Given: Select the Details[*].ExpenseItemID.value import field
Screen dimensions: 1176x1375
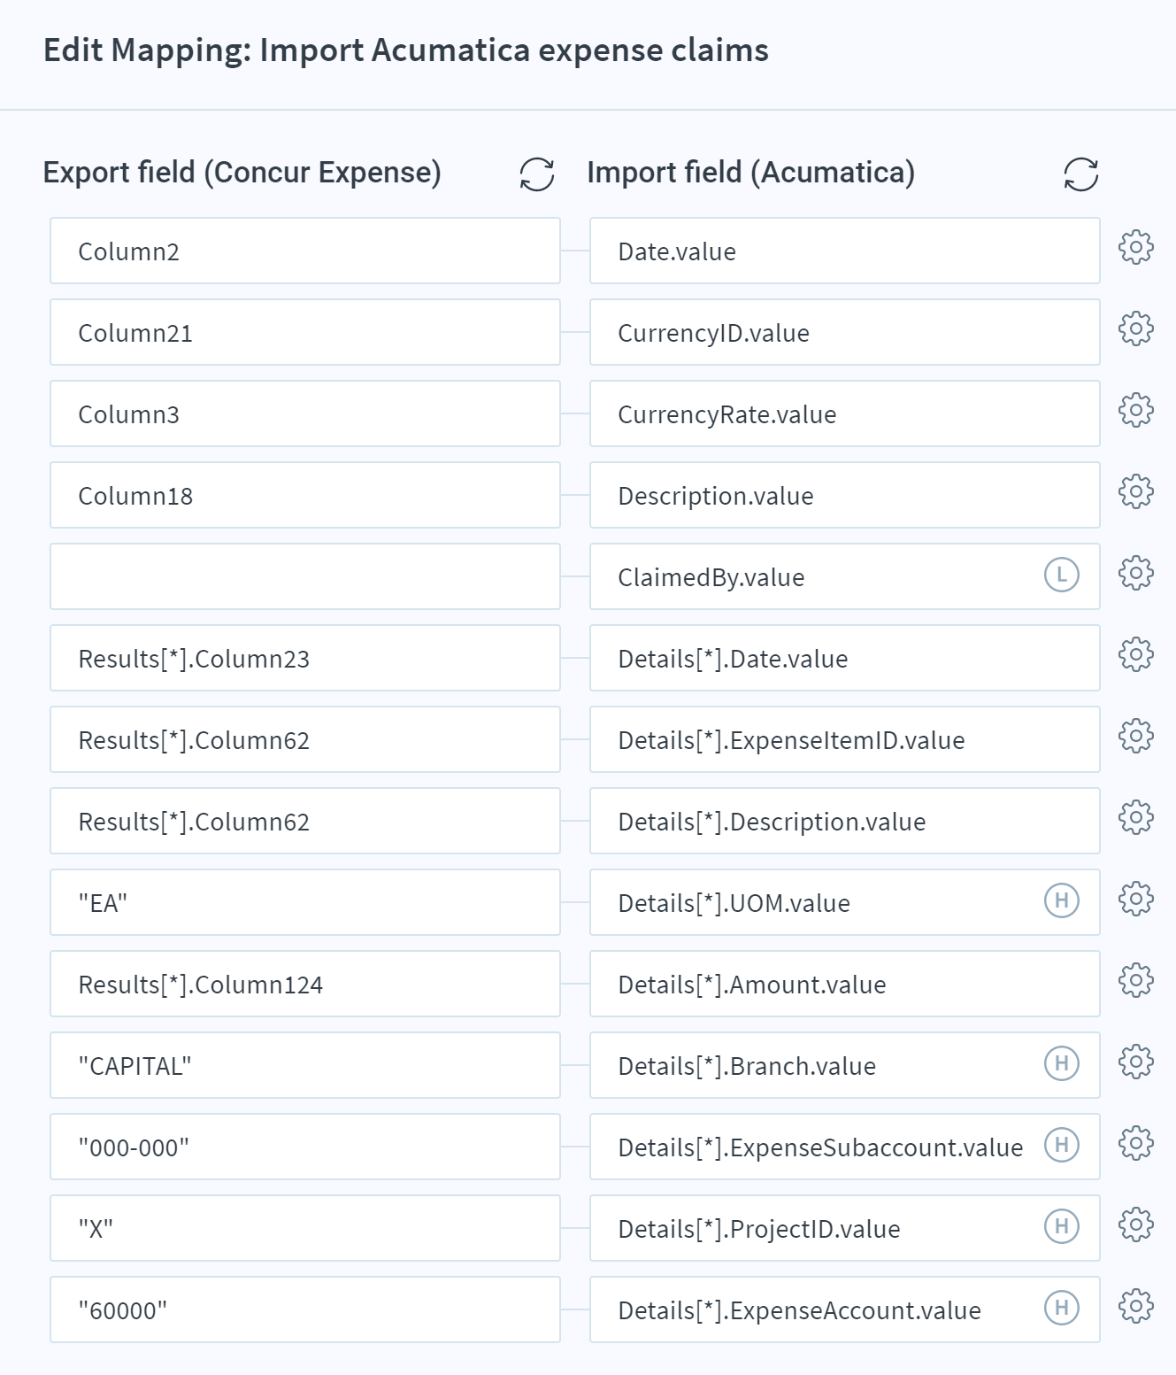Looking at the screenshot, I should [x=845, y=739].
